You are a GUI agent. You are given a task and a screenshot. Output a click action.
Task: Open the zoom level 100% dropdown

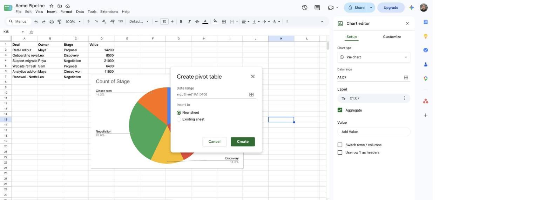pyautogui.click(x=73, y=22)
